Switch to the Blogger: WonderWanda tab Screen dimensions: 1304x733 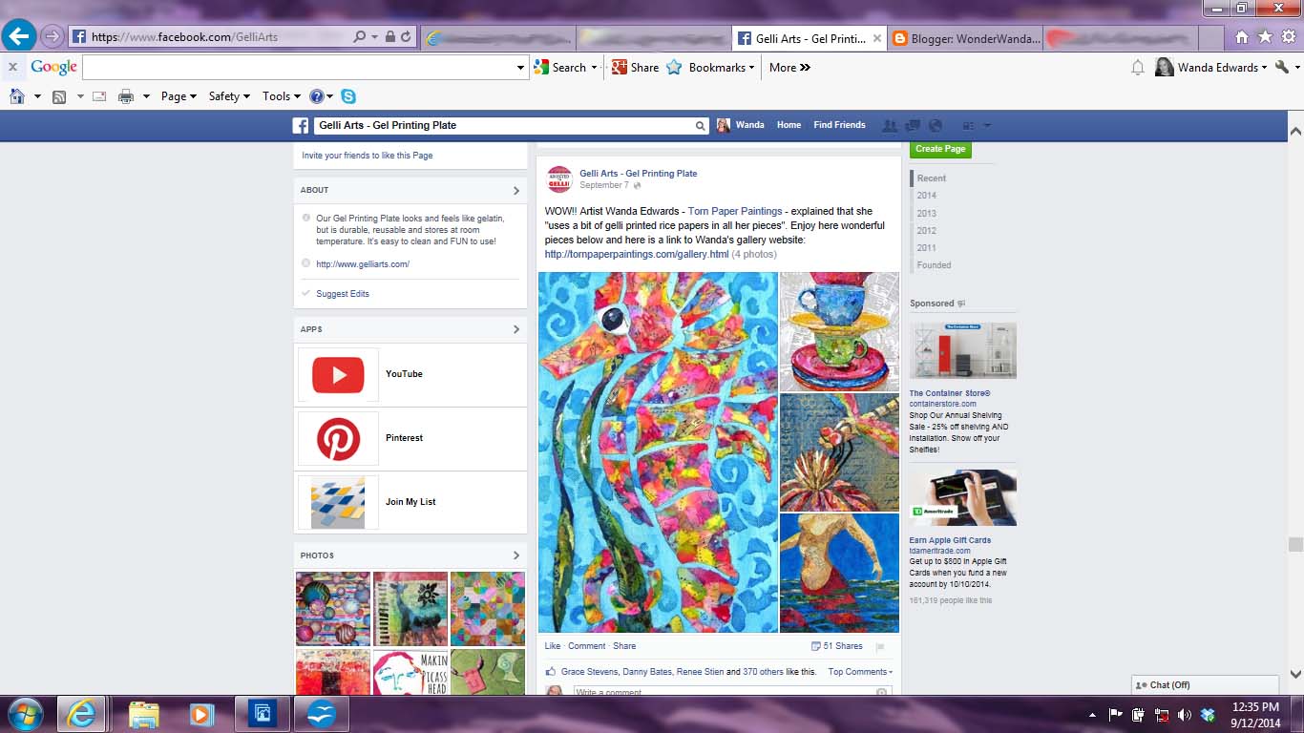[963, 38]
